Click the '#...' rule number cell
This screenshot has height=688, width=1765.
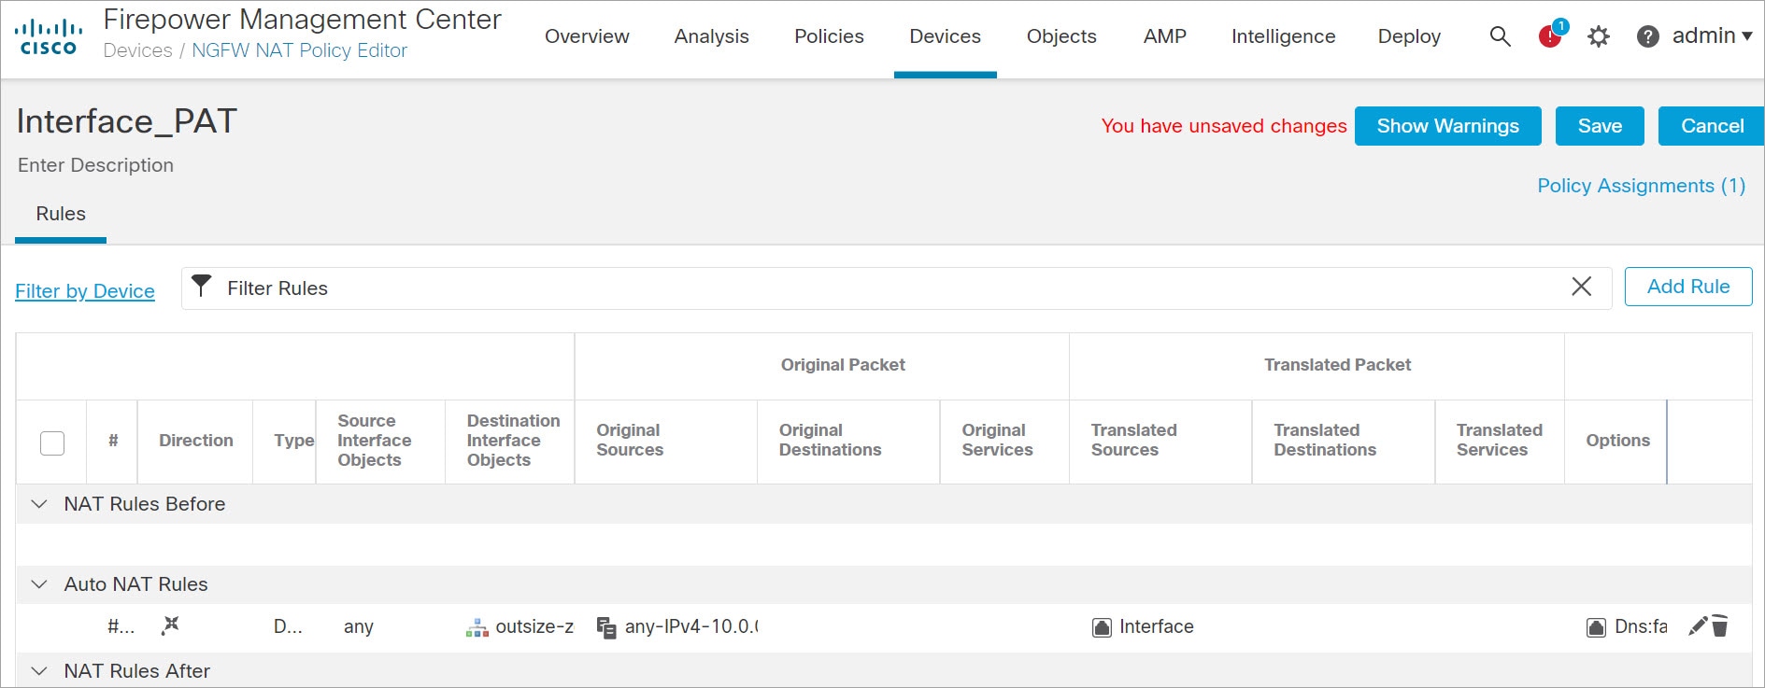pyautogui.click(x=121, y=627)
